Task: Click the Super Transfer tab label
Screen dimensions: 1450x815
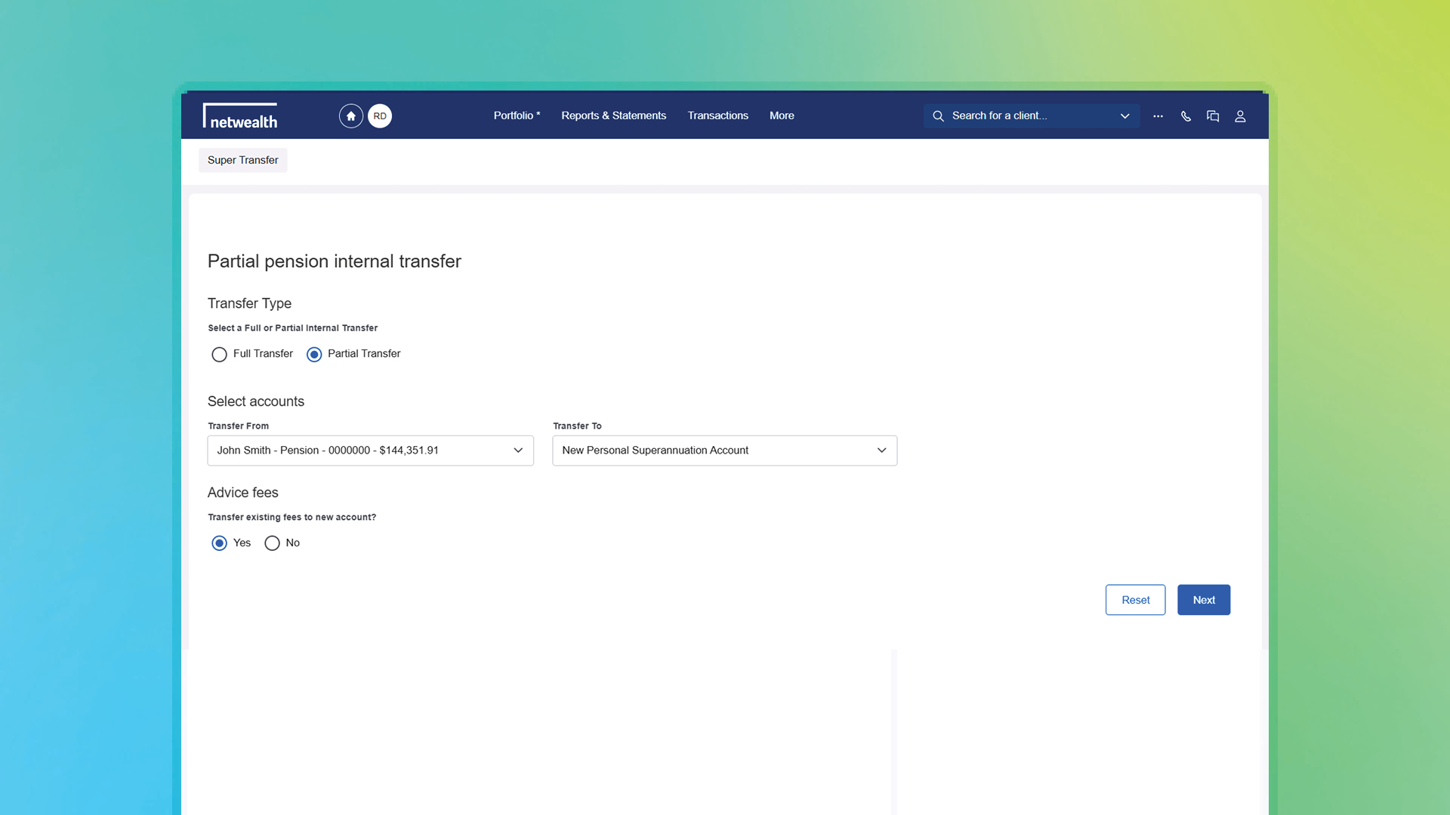Action: pos(242,160)
